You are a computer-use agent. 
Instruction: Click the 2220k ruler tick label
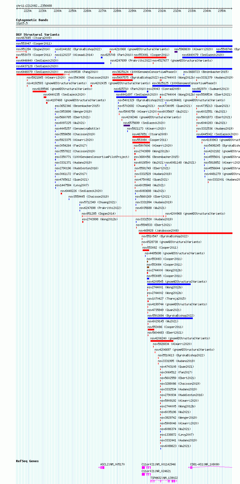pos(28,11)
